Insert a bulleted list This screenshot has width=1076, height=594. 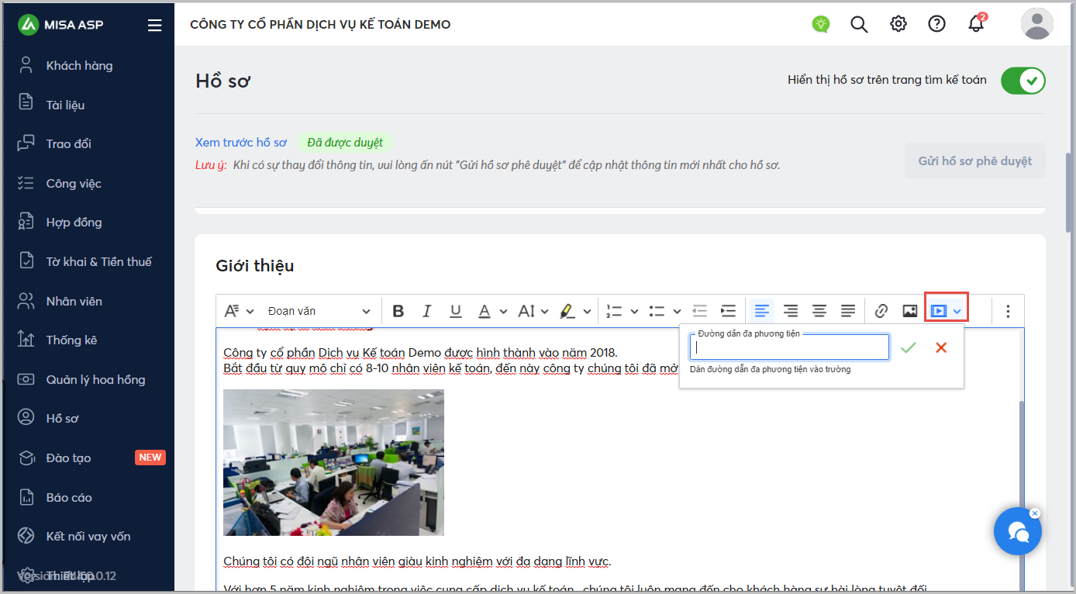pyautogui.click(x=657, y=311)
